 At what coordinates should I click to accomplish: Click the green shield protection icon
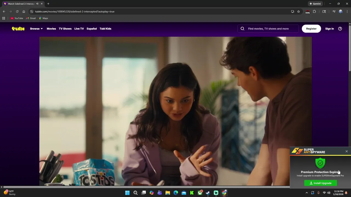[320, 163]
